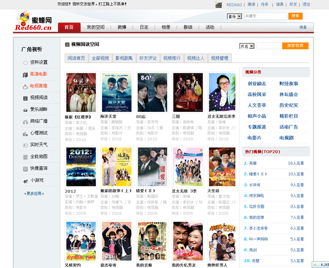Viewport: 329px width, 268px height.
Task: Click the 资料设置 chat bubble icon
Action: tap(25, 62)
